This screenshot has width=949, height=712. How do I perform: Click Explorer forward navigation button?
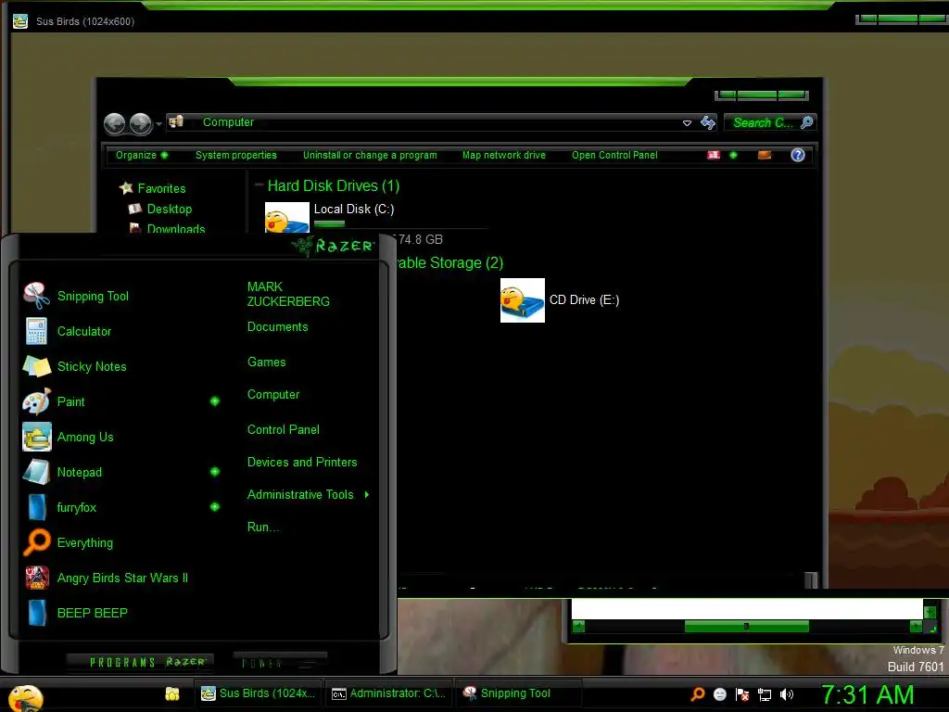(141, 124)
